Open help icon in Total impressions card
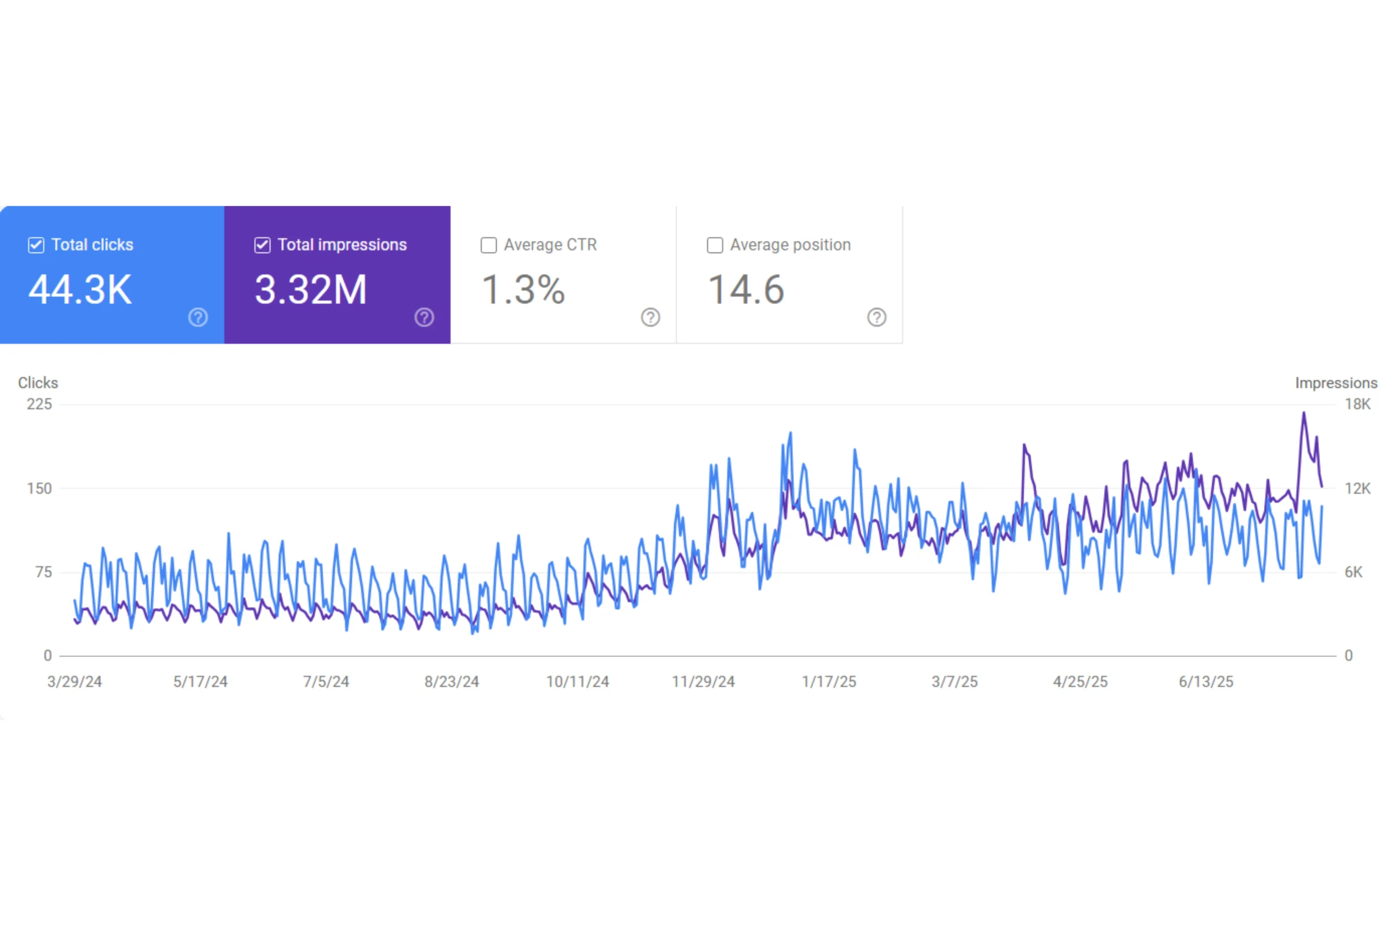This screenshot has width=1389, height=926. pyautogui.click(x=424, y=317)
